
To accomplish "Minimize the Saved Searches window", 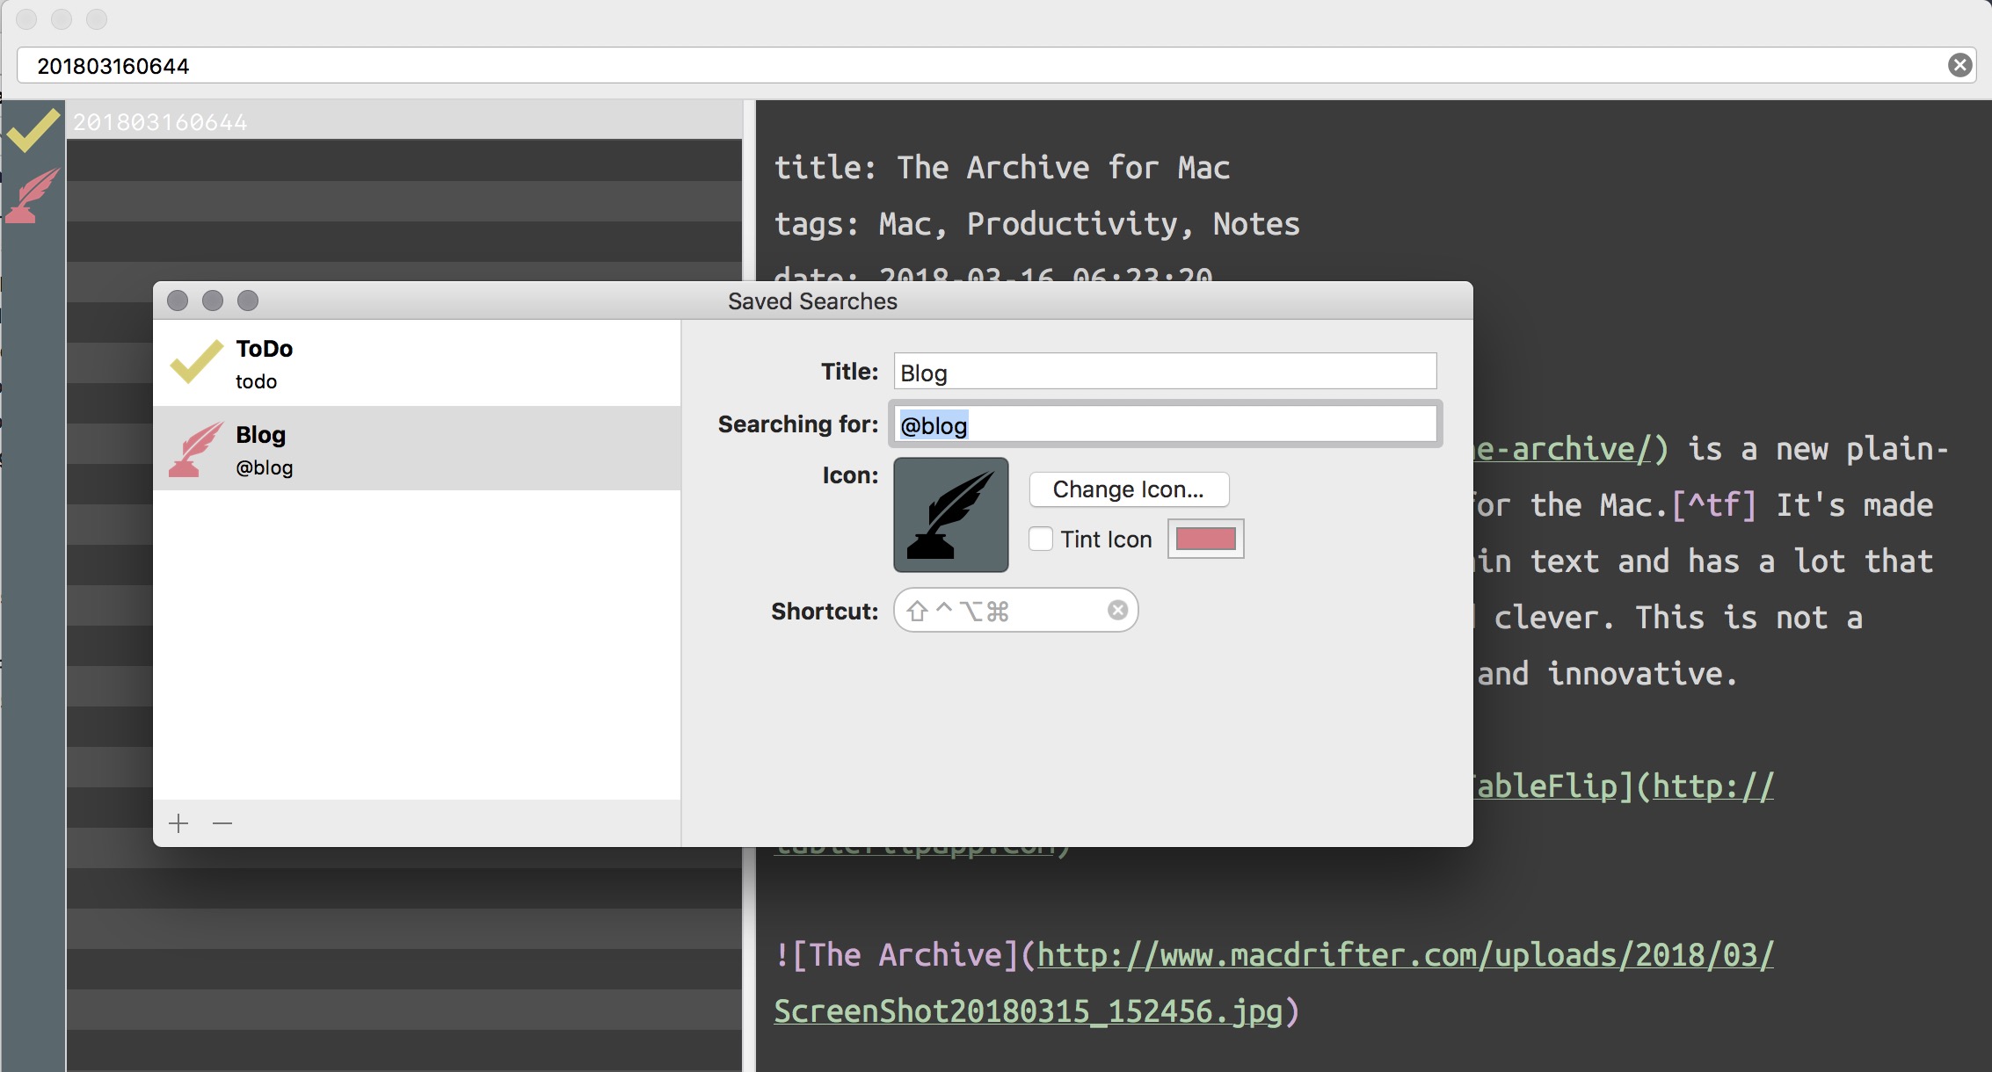I will (213, 301).
